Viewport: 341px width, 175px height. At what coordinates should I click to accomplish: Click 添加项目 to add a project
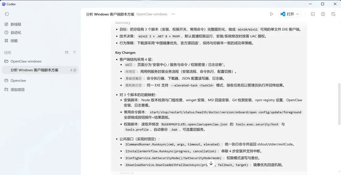(15, 90)
